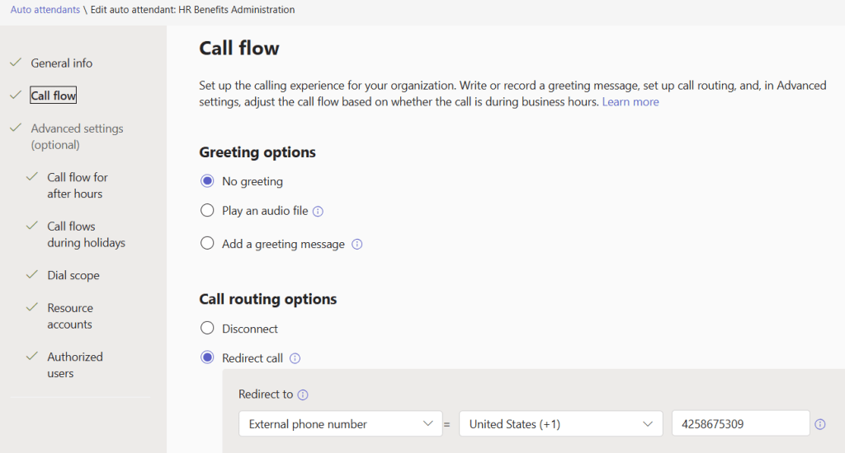Image resolution: width=845 pixels, height=453 pixels.
Task: Choose Disconnect call routing option
Action: tap(208, 329)
